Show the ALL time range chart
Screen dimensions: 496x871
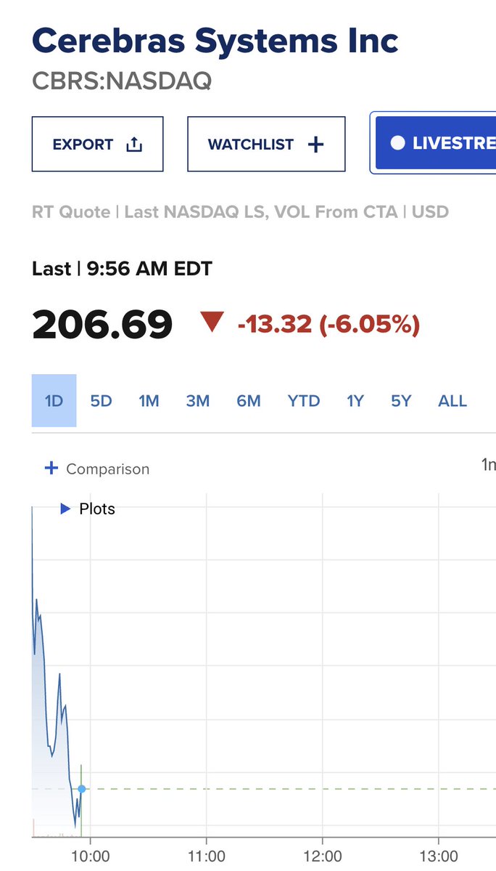[x=452, y=400]
